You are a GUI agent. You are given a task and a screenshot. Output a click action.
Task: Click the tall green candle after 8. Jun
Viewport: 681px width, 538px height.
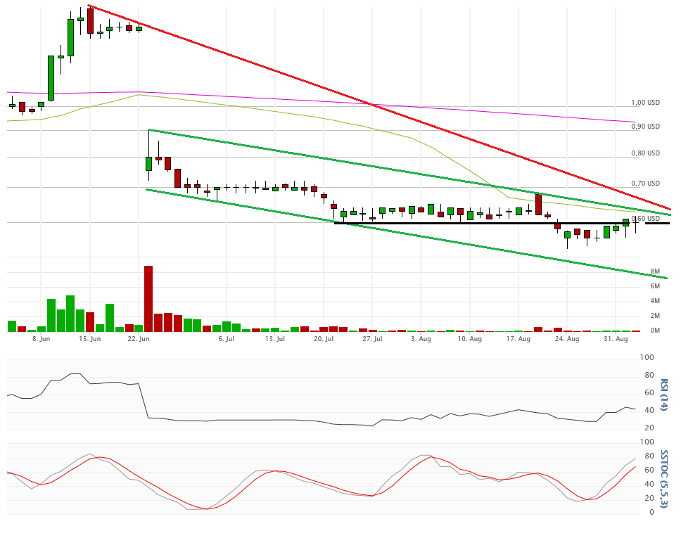51,77
